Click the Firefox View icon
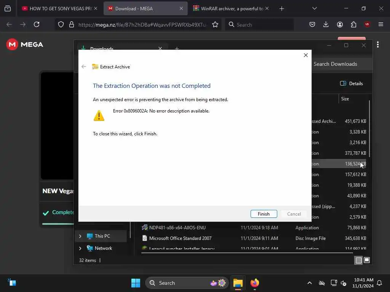390x292 pixels. 8,8
